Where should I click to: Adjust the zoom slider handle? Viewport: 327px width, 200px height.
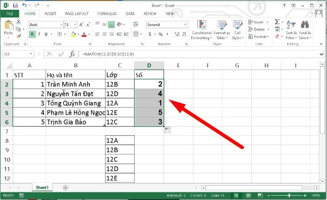click(289, 196)
